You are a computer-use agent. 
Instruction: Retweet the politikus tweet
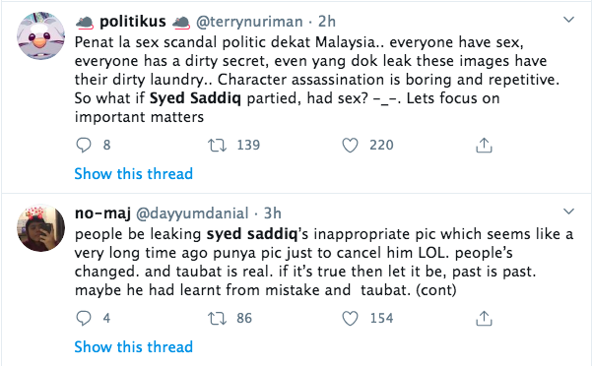coord(217,145)
